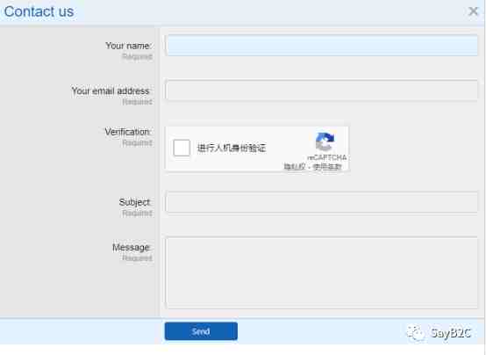The height and width of the screenshot is (355, 486).
Task: Click the Your email address label
Action: click(x=111, y=91)
